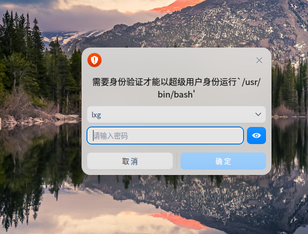Click the bin/bash' text line

coord(176,94)
